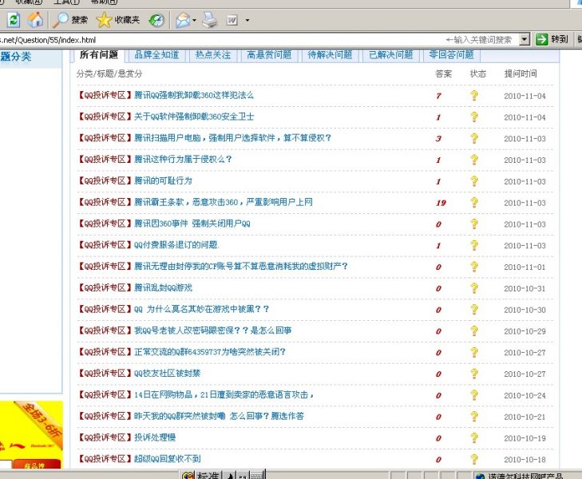Expand the Edit with Word dropdown arrow
This screenshot has height=479, width=582.
247,21
